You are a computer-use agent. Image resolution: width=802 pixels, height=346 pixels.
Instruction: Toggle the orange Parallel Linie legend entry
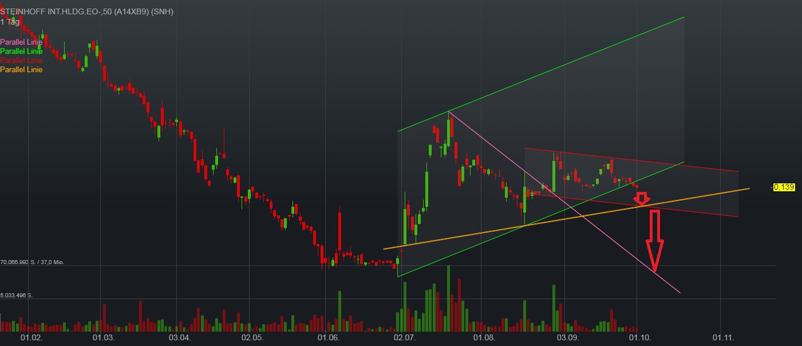pyautogui.click(x=22, y=69)
